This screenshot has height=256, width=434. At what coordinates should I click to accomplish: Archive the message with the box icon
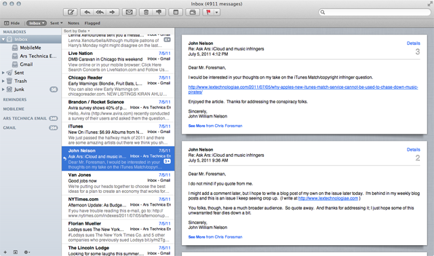[x=193, y=12]
